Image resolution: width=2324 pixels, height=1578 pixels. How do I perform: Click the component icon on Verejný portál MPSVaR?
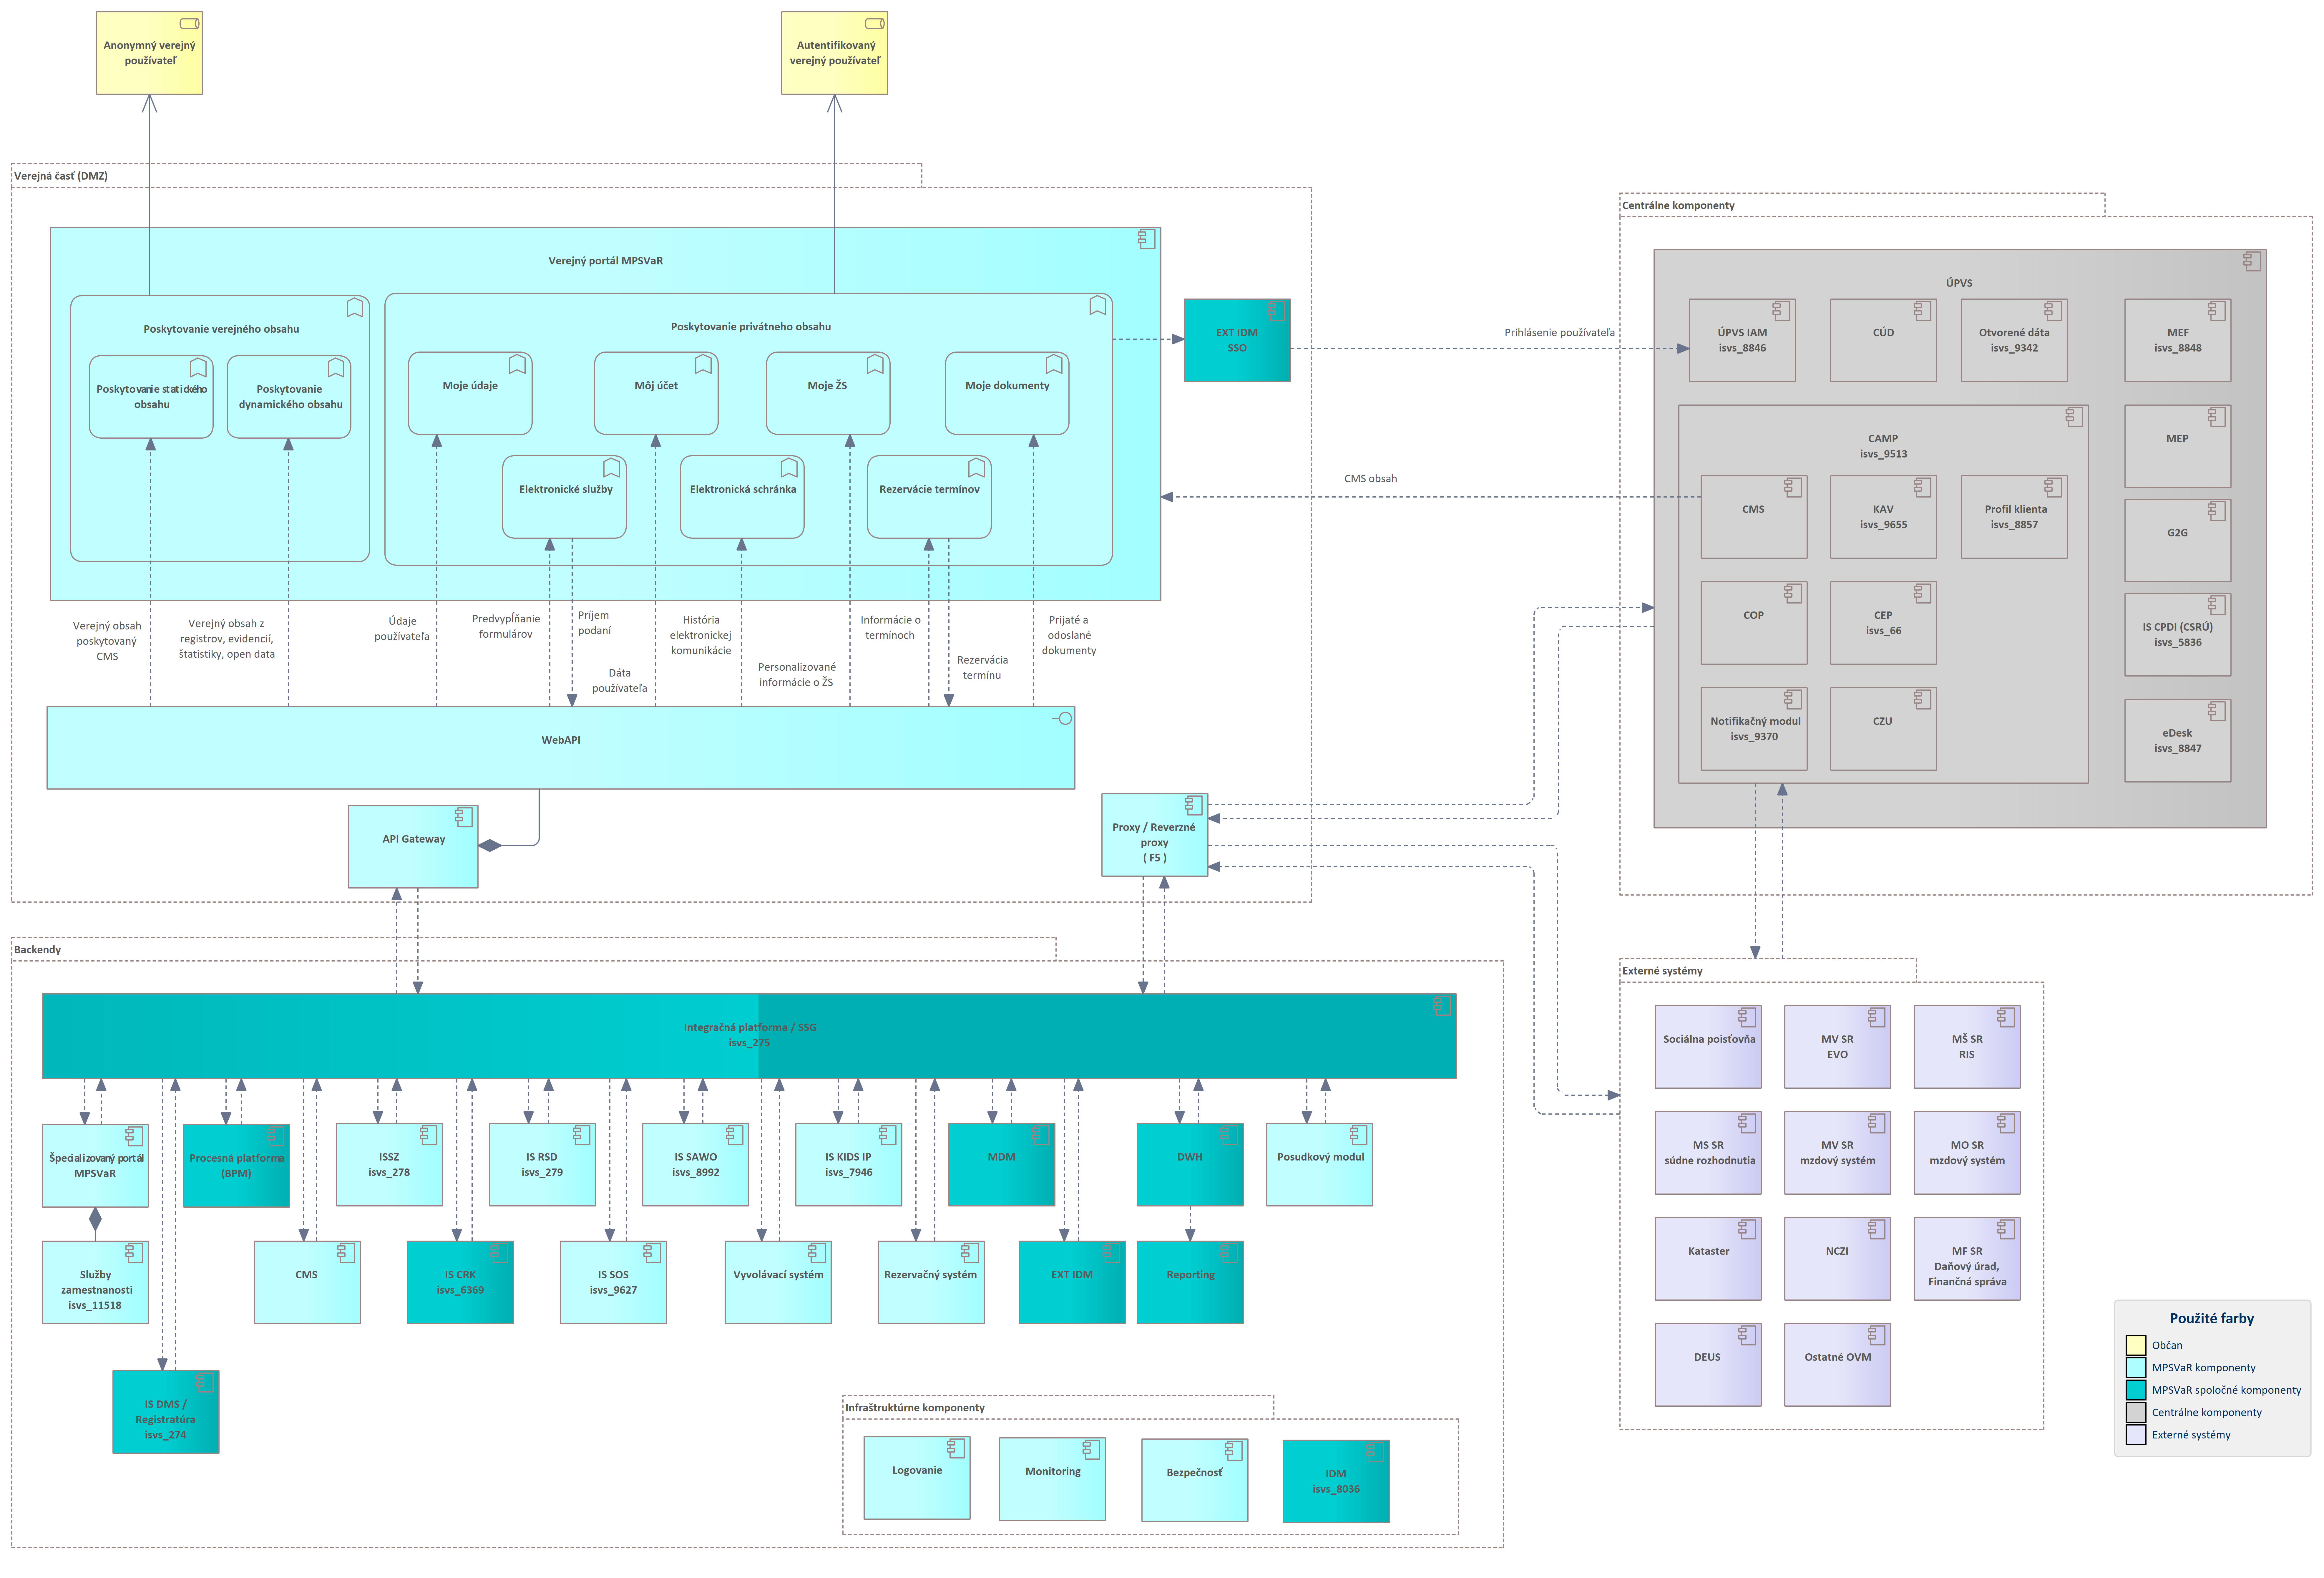pyautogui.click(x=1147, y=239)
